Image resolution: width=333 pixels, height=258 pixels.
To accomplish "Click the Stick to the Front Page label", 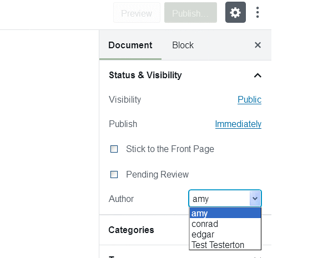I will (x=170, y=149).
